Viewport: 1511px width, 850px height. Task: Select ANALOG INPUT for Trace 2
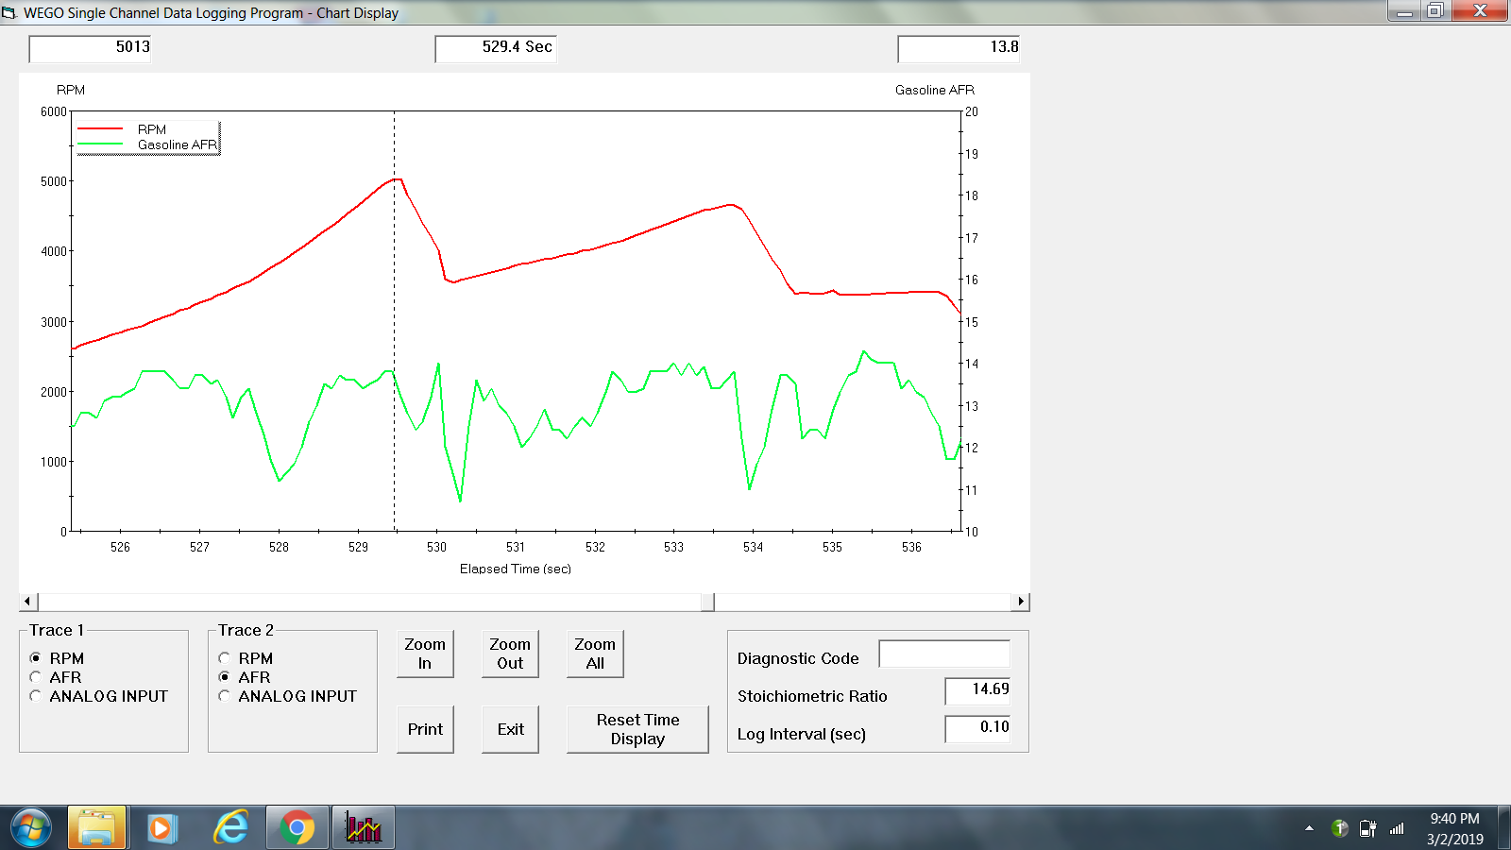(x=225, y=696)
